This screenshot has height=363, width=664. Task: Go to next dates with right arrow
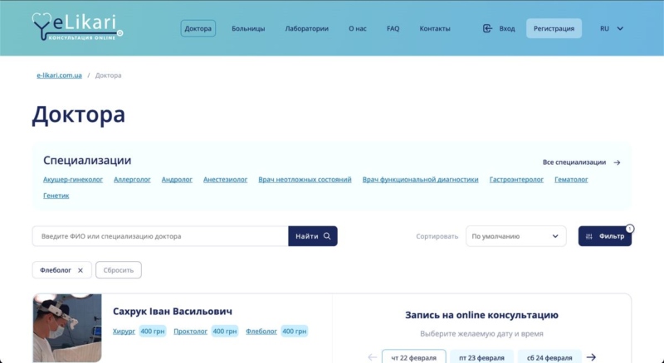pyautogui.click(x=591, y=357)
